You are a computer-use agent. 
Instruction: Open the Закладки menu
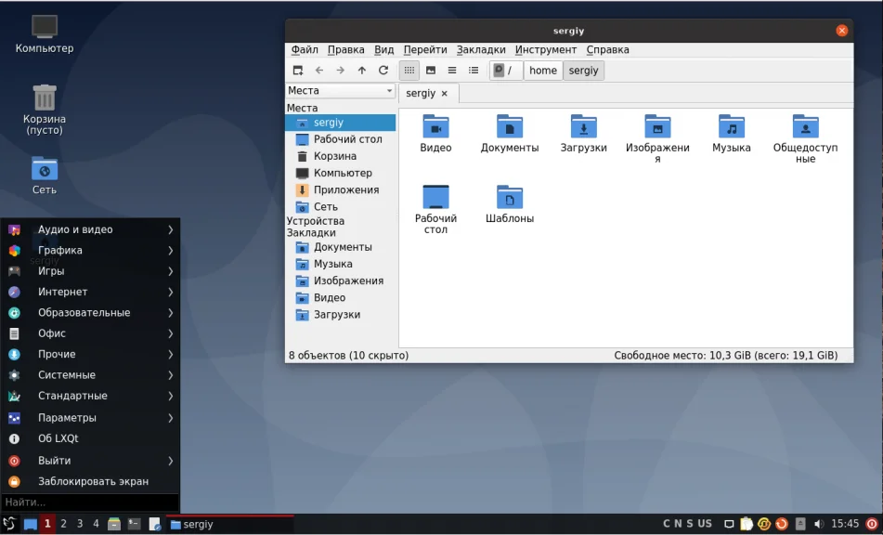tap(481, 50)
